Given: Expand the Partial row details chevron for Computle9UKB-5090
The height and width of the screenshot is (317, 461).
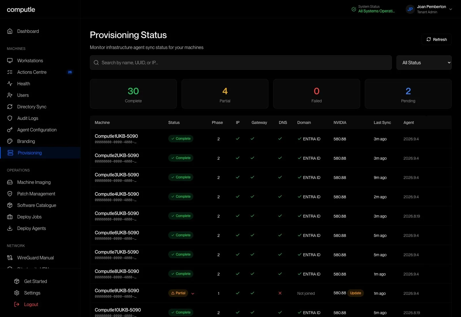Looking at the screenshot, I should coord(193,294).
